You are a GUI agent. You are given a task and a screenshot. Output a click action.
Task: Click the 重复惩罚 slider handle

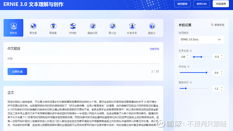click(x=186, y=89)
